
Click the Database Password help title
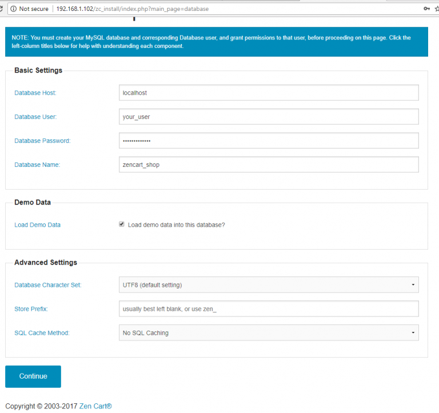point(41,141)
